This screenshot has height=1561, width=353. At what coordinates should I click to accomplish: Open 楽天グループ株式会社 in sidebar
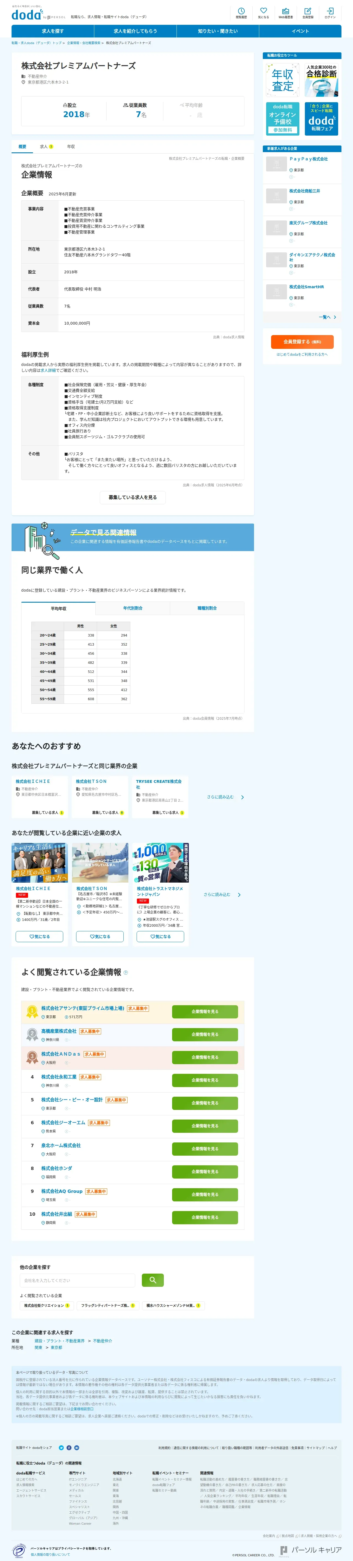308,223
